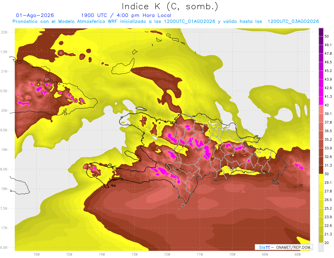This screenshot has height=258, width=334.
Task: Pick the dark purple legend band above 50
Action: [321, 32]
